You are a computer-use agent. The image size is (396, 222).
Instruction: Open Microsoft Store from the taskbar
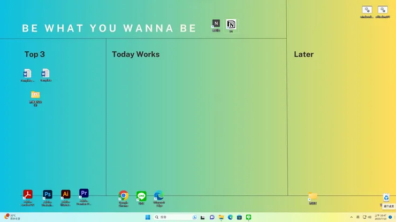239,217
